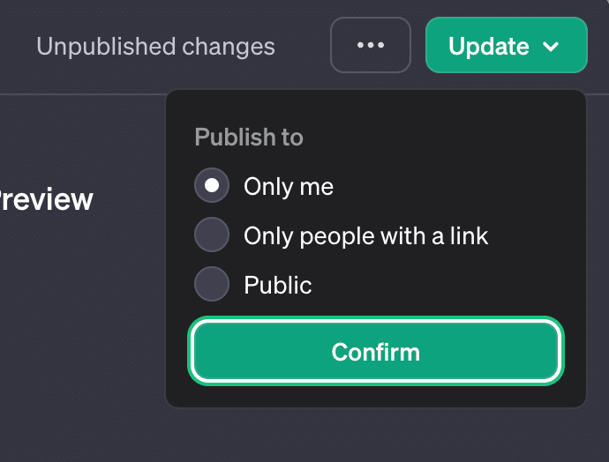Click the white dot inside selected radio
Screen dimensions: 609x462
(x=212, y=186)
